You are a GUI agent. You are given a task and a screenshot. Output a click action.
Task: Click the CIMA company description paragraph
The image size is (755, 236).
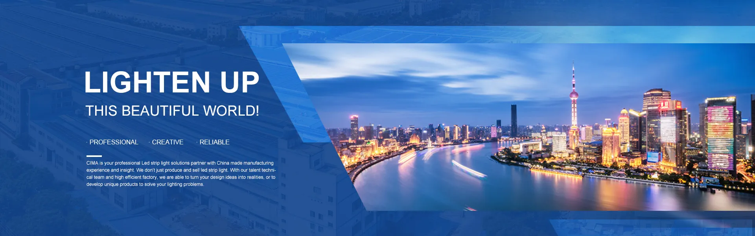click(x=181, y=173)
